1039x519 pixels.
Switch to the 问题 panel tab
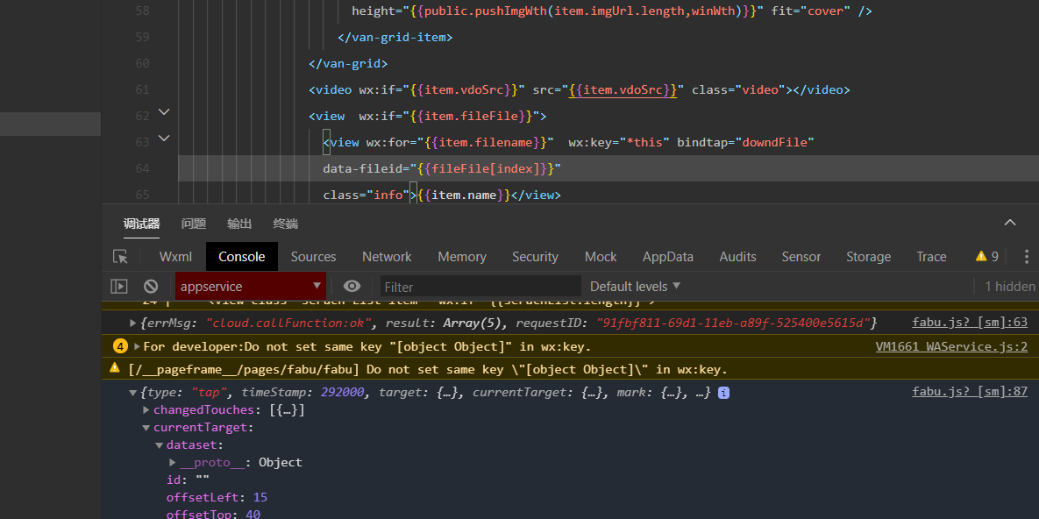point(194,224)
